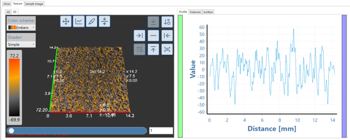The image size is (350, 140).
Task: Click the highest peak of the profile curve
Action: point(294,29)
